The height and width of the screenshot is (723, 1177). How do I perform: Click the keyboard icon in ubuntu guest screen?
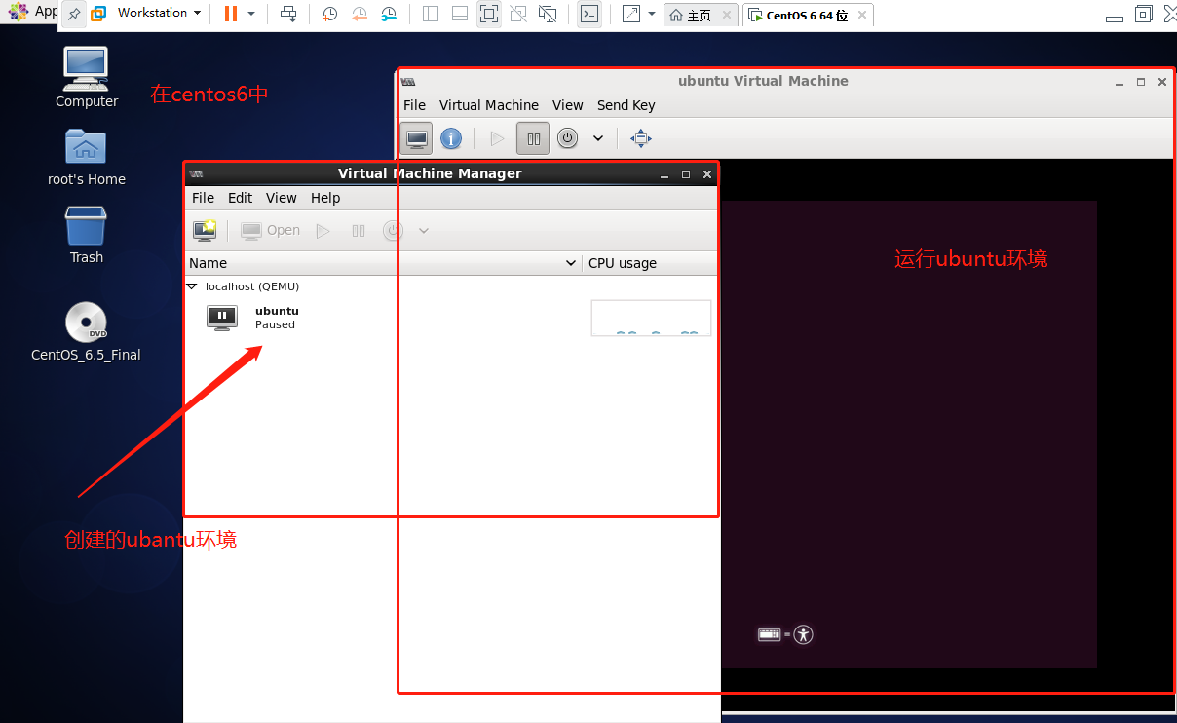click(x=770, y=634)
